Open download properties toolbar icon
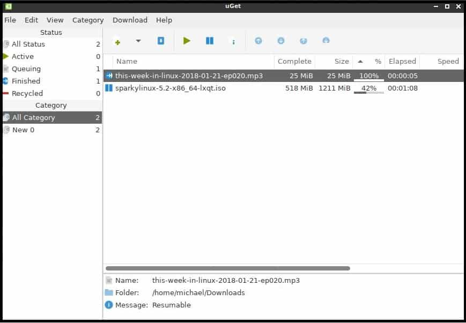The height and width of the screenshot is (323, 466). click(x=233, y=42)
